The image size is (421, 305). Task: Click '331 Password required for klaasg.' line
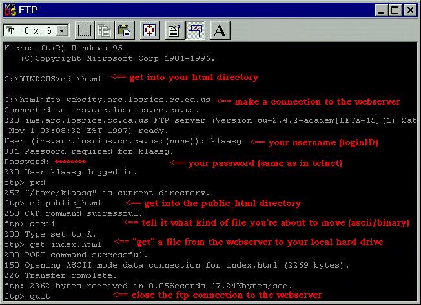(89, 152)
